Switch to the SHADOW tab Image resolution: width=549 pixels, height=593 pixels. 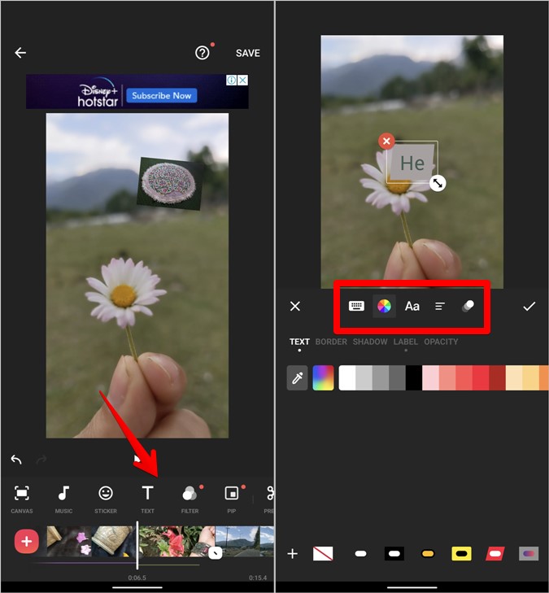[370, 342]
